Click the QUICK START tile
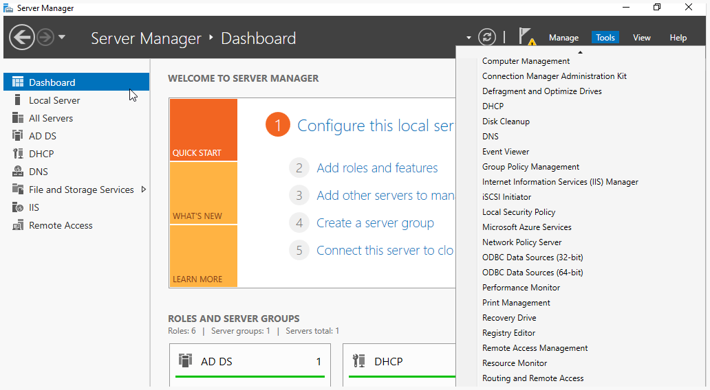This screenshot has width=710, height=390. pyautogui.click(x=204, y=130)
